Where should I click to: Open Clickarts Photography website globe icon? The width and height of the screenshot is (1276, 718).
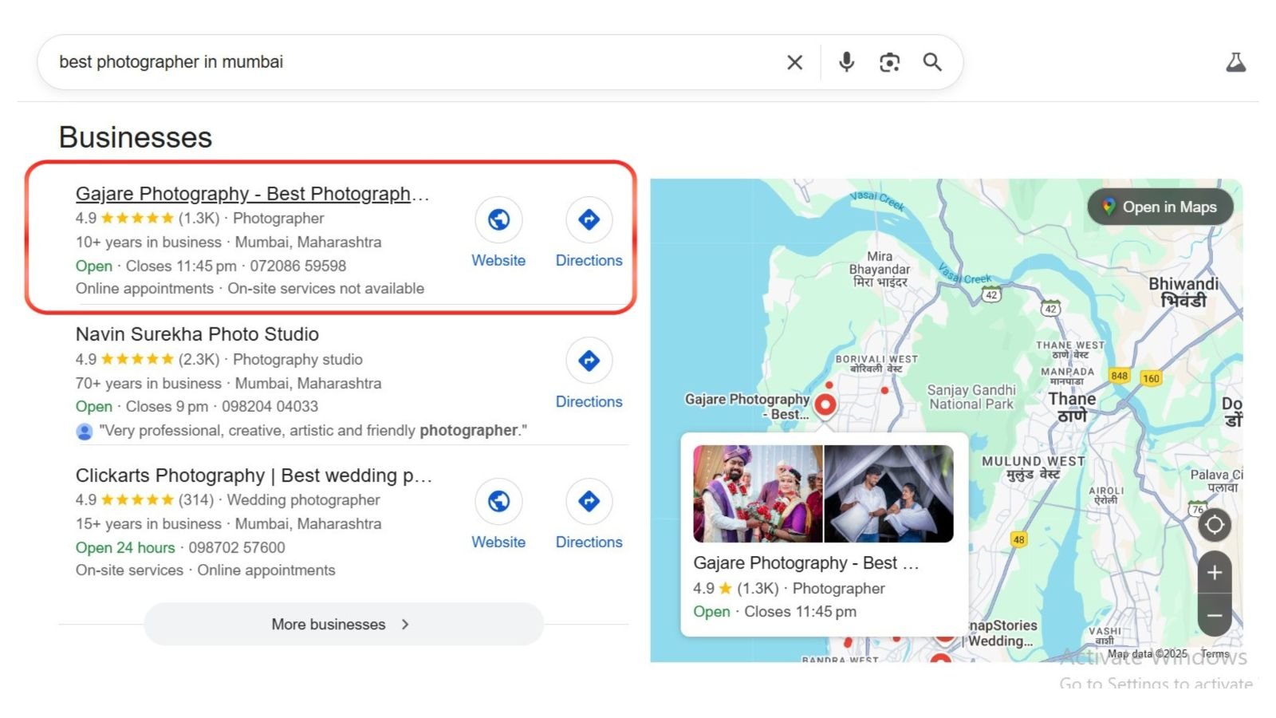[x=498, y=501]
